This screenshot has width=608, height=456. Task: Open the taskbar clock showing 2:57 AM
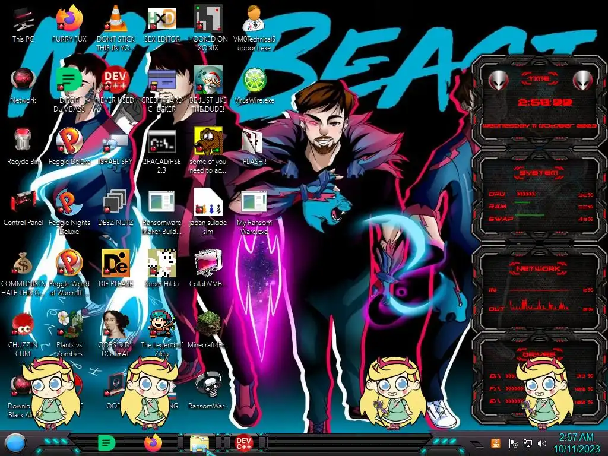tap(576, 443)
